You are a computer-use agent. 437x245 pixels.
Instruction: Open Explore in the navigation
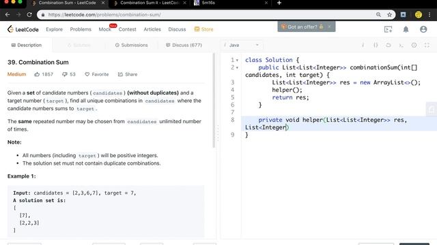(54, 29)
